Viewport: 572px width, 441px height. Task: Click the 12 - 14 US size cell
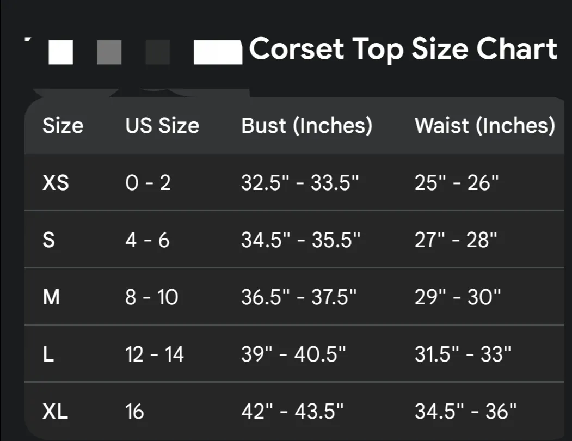pos(155,354)
